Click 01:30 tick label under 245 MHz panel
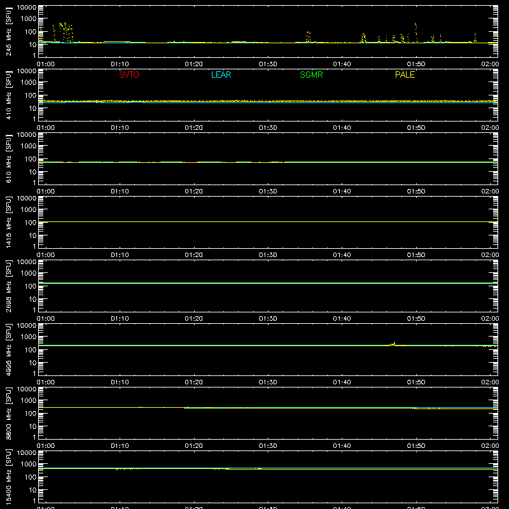 pos(268,64)
